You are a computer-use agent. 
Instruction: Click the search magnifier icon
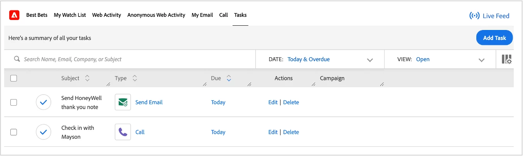[x=17, y=59]
